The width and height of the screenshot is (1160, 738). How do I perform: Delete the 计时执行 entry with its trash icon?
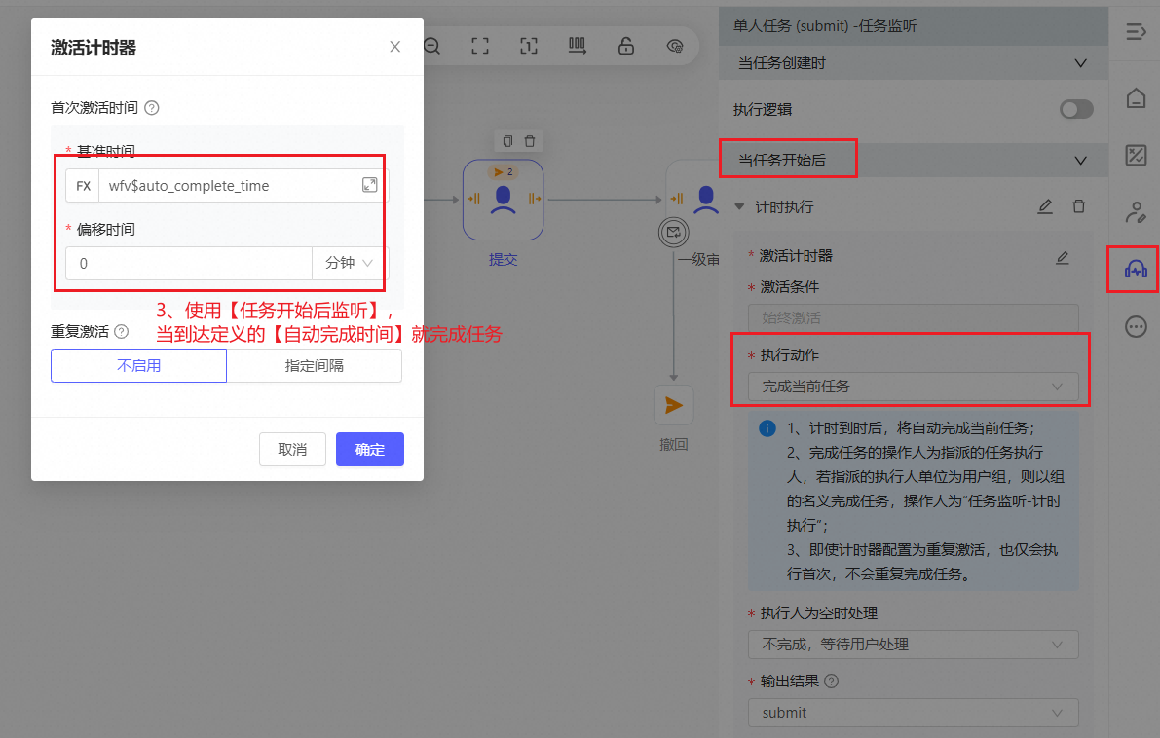click(1078, 206)
